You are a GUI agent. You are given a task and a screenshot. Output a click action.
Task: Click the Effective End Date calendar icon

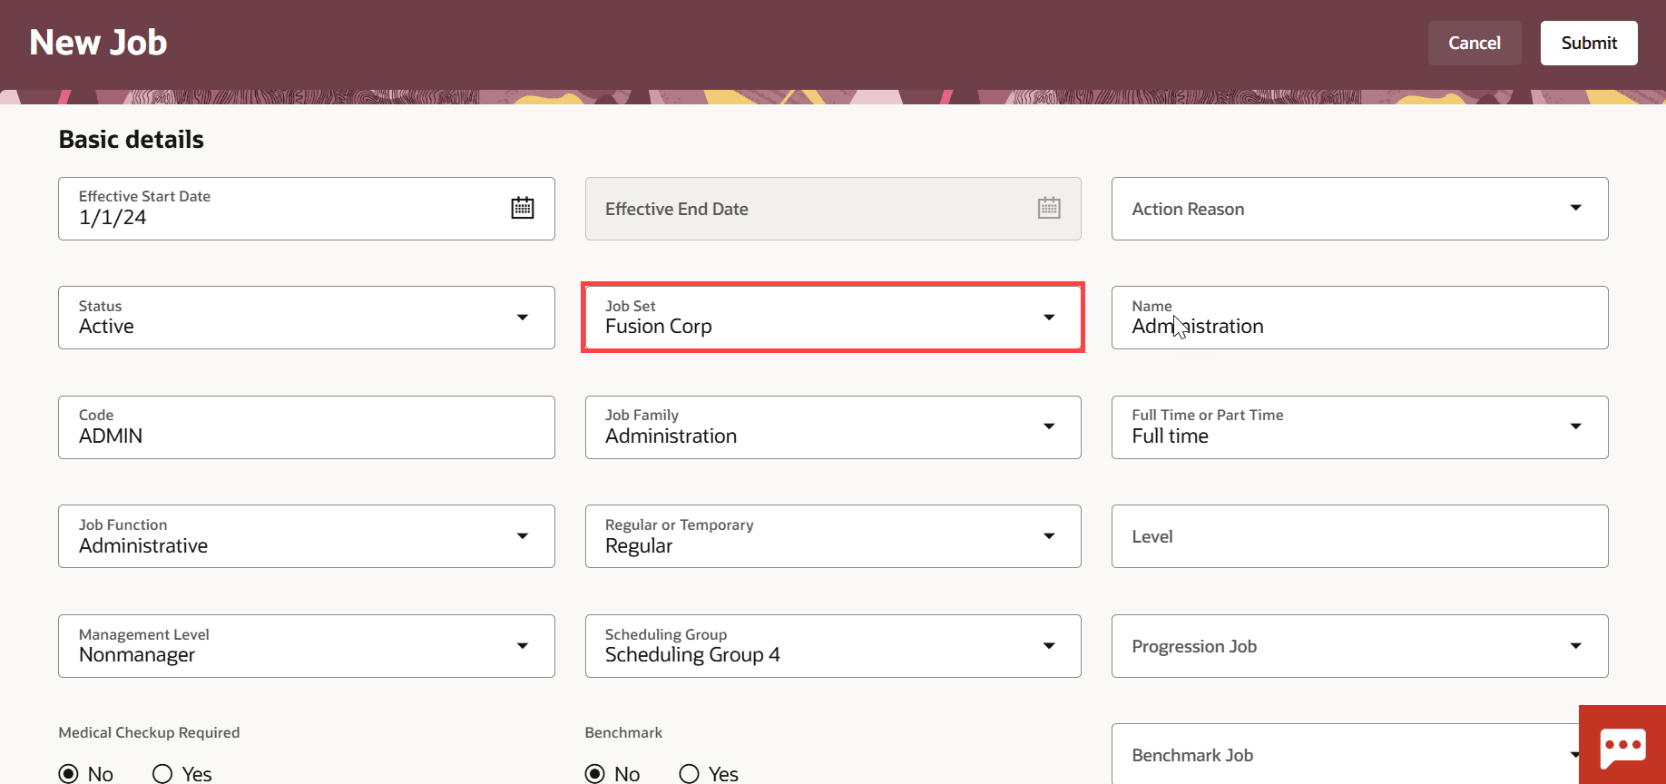coord(1049,208)
